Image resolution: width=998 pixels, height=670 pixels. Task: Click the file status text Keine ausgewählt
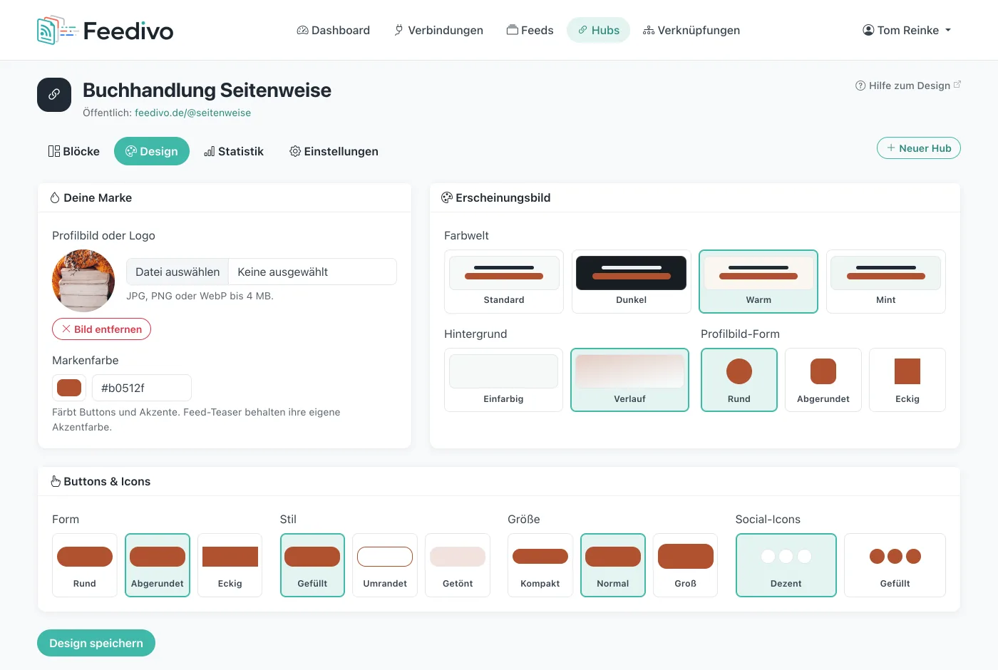(283, 272)
